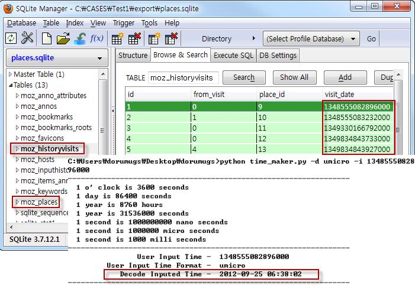Open the Select Profile Database dropdown
Viewport: 415px width, 285px height.
(x=311, y=38)
